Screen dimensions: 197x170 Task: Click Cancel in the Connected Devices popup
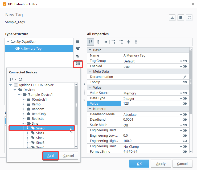pyautogui.click(x=69, y=156)
